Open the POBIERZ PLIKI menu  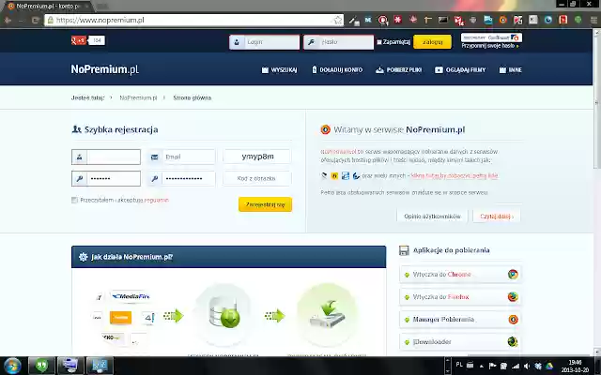[x=398, y=69]
